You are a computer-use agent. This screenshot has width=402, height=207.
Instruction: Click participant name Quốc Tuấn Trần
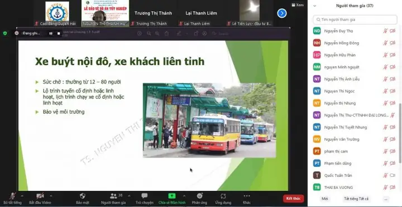pyautogui.click(x=338, y=175)
